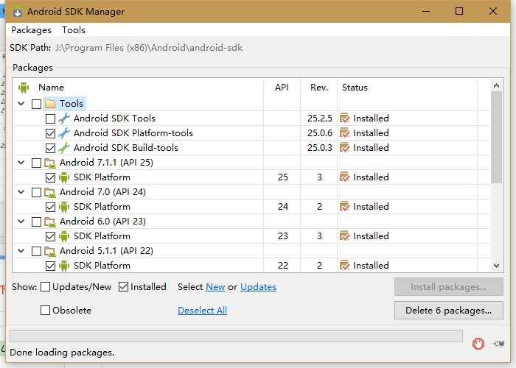Click the Rev. column header

coord(319,88)
